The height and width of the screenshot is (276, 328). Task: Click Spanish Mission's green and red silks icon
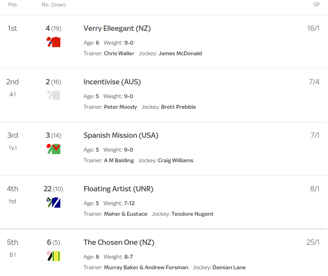[54, 149]
